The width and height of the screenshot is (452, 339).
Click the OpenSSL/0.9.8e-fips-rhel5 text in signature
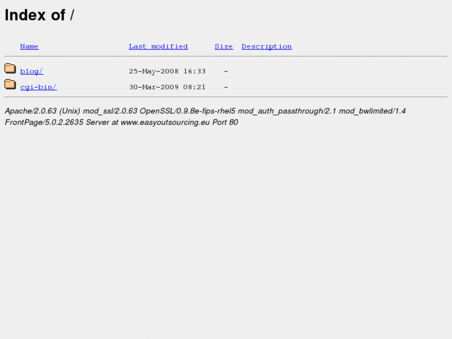point(187,111)
